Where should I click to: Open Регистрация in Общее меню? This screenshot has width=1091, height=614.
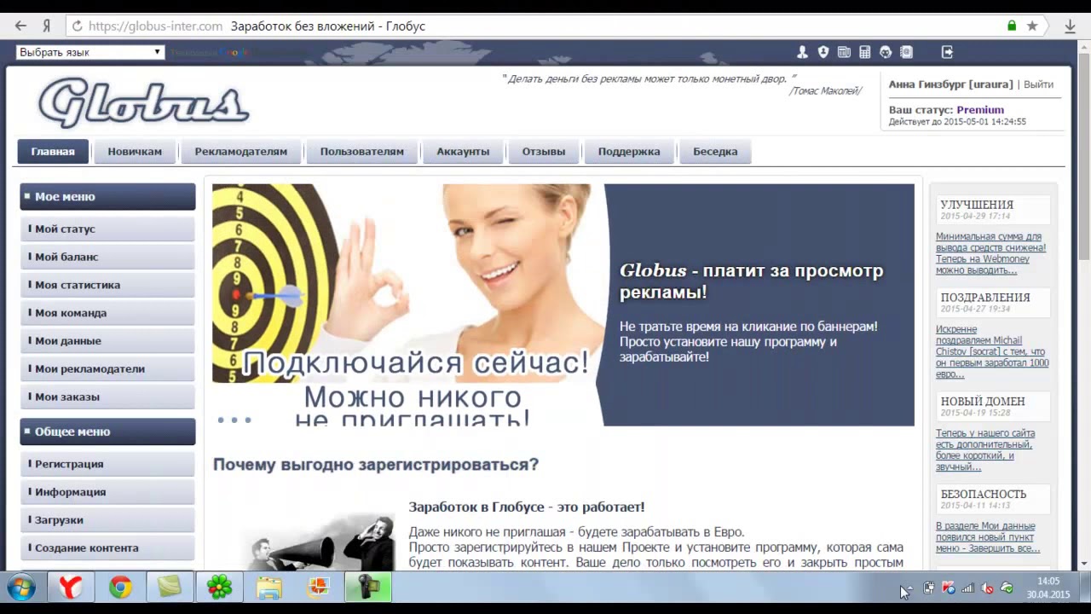pyautogui.click(x=107, y=464)
